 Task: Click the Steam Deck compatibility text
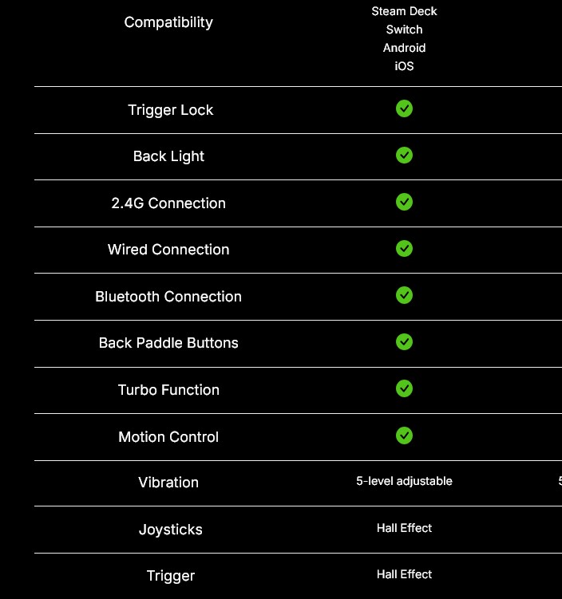(x=404, y=11)
